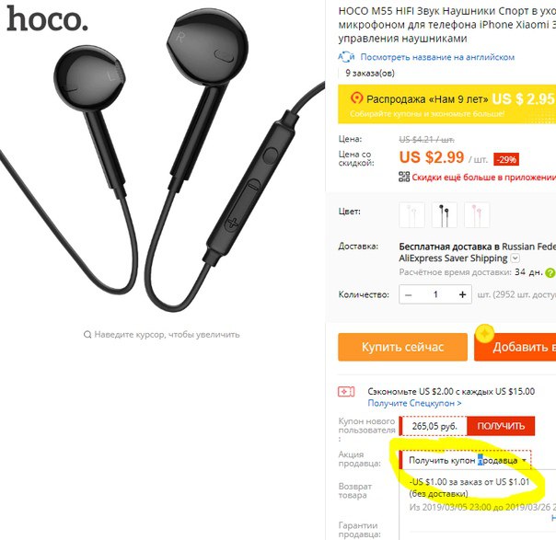This screenshot has width=556, height=540.
Task: Click the translate icon beside English title link
Action: (346, 57)
